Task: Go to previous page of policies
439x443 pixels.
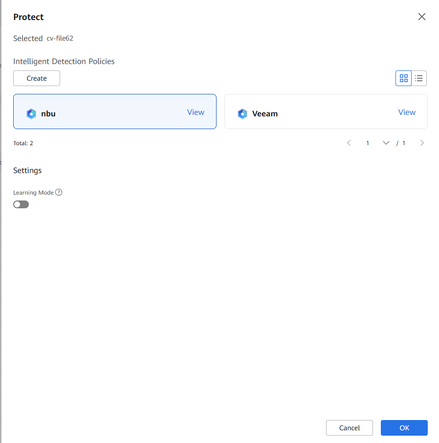Action: [349, 143]
